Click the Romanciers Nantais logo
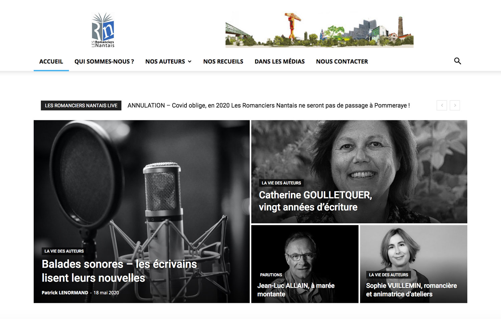 [x=103, y=30]
